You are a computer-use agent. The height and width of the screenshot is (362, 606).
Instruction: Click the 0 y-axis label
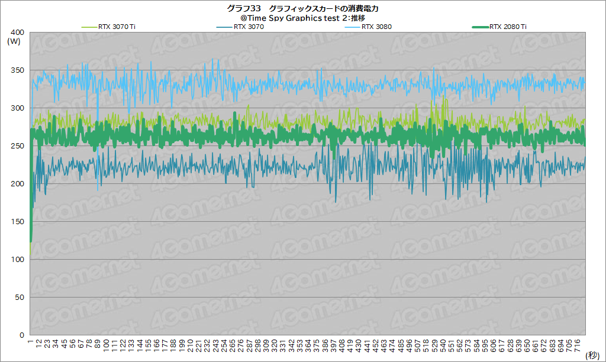point(22,335)
